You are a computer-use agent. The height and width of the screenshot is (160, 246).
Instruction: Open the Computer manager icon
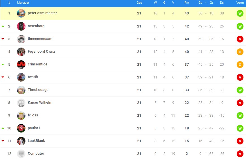[21, 153]
